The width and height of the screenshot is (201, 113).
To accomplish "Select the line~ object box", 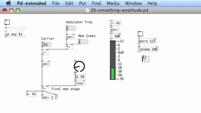I will 79,83.
